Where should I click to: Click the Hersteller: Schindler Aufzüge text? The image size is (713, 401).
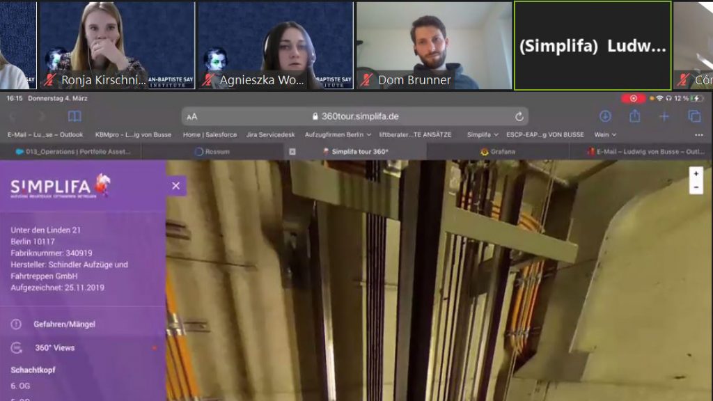[69, 270]
